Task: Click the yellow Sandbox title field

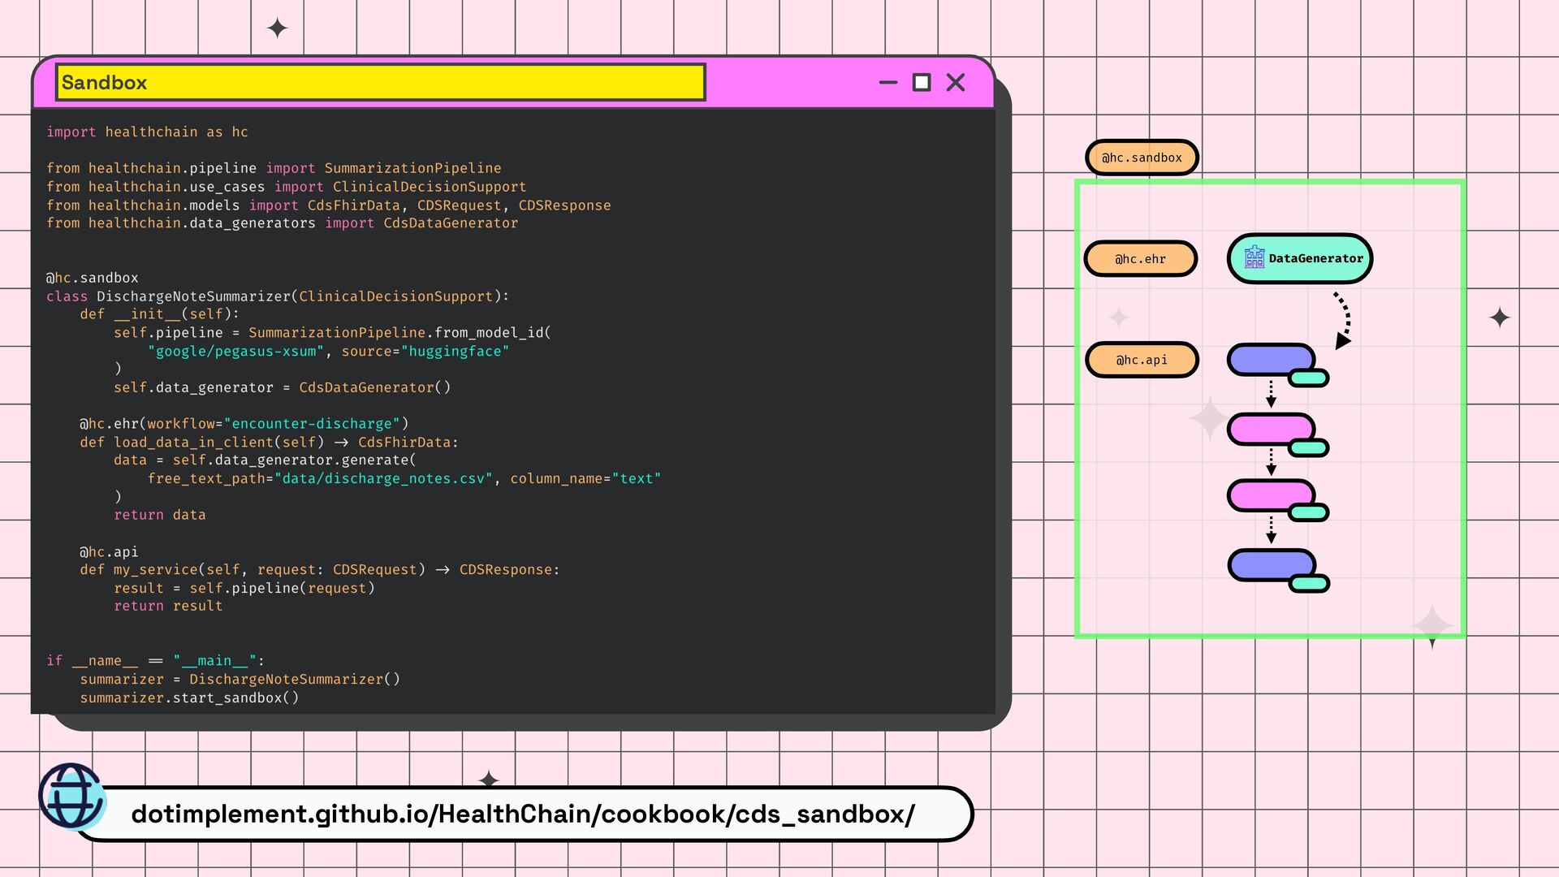Action: (x=380, y=82)
